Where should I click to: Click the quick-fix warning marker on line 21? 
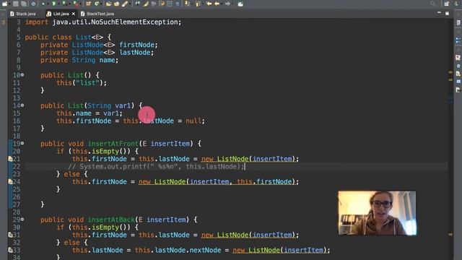pyautogui.click(x=10, y=159)
